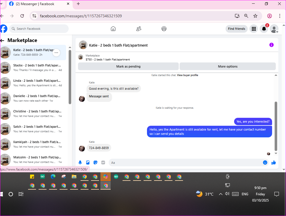Open Facebook home feed icon
The image size is (286, 216).
click(113, 29)
